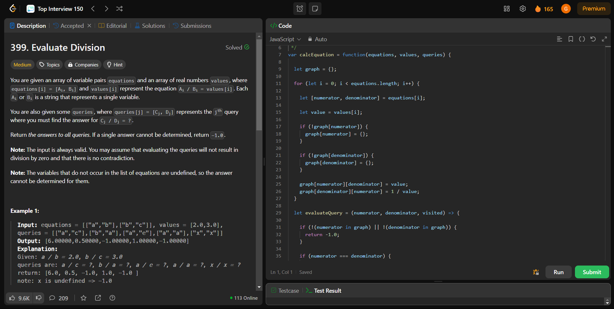The height and width of the screenshot is (309, 614).
Task: Click the streak flame counter 165
Action: point(543,9)
